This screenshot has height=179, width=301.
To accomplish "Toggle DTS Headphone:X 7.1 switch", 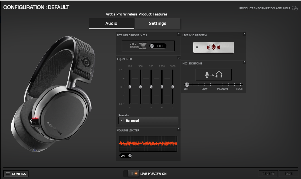I will tap(158, 46).
